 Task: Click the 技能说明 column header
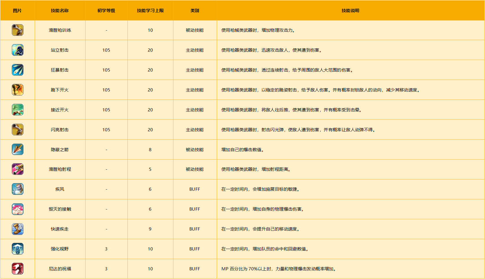(x=350, y=11)
